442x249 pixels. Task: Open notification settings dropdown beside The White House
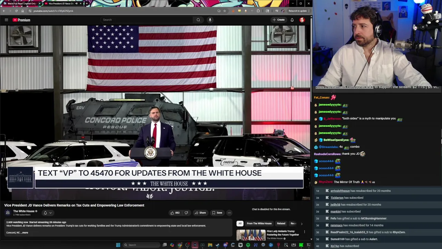(48, 213)
